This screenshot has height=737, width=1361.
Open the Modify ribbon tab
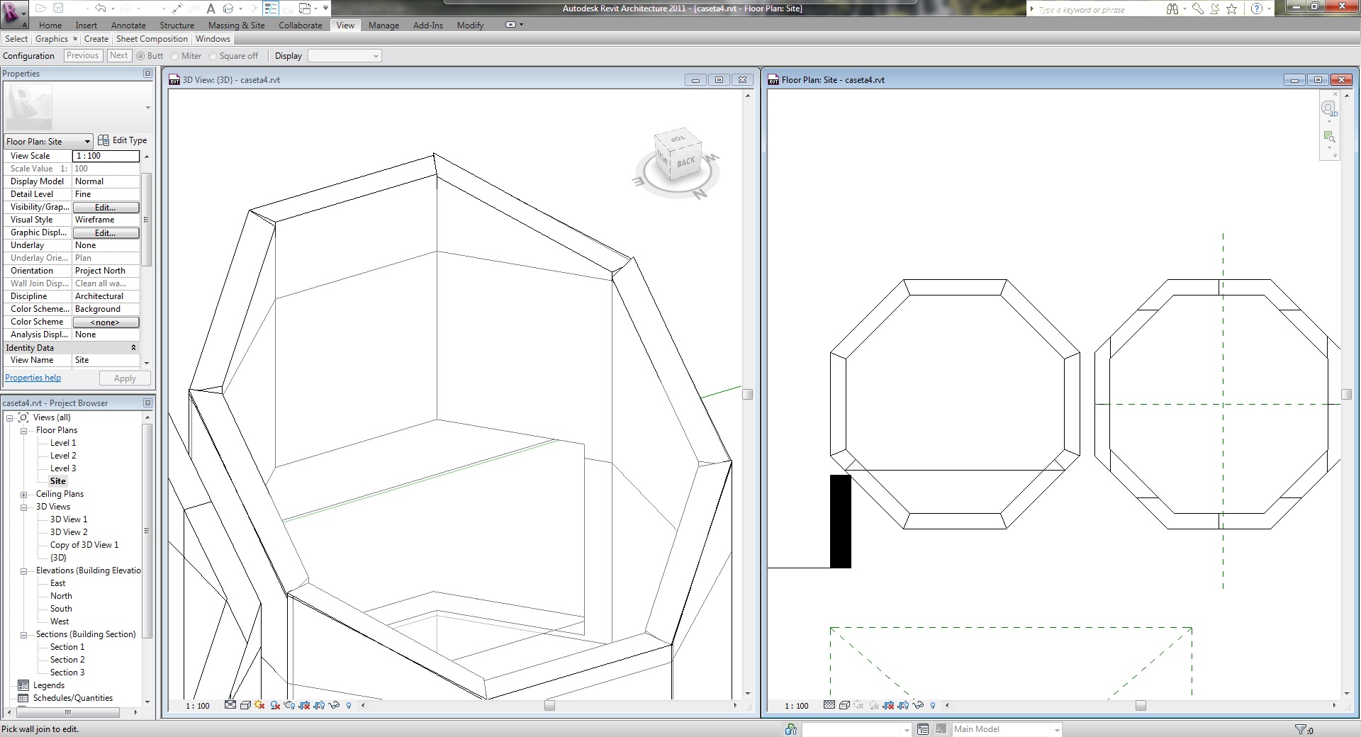click(470, 26)
